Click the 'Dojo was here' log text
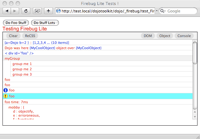 pos(17,48)
